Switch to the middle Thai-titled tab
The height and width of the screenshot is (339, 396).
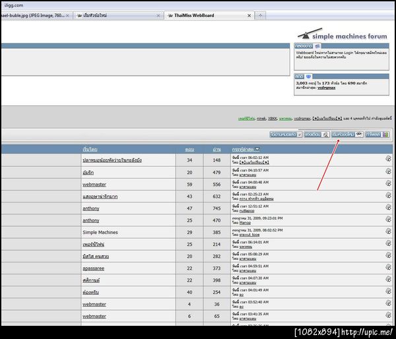pyautogui.click(x=118, y=16)
